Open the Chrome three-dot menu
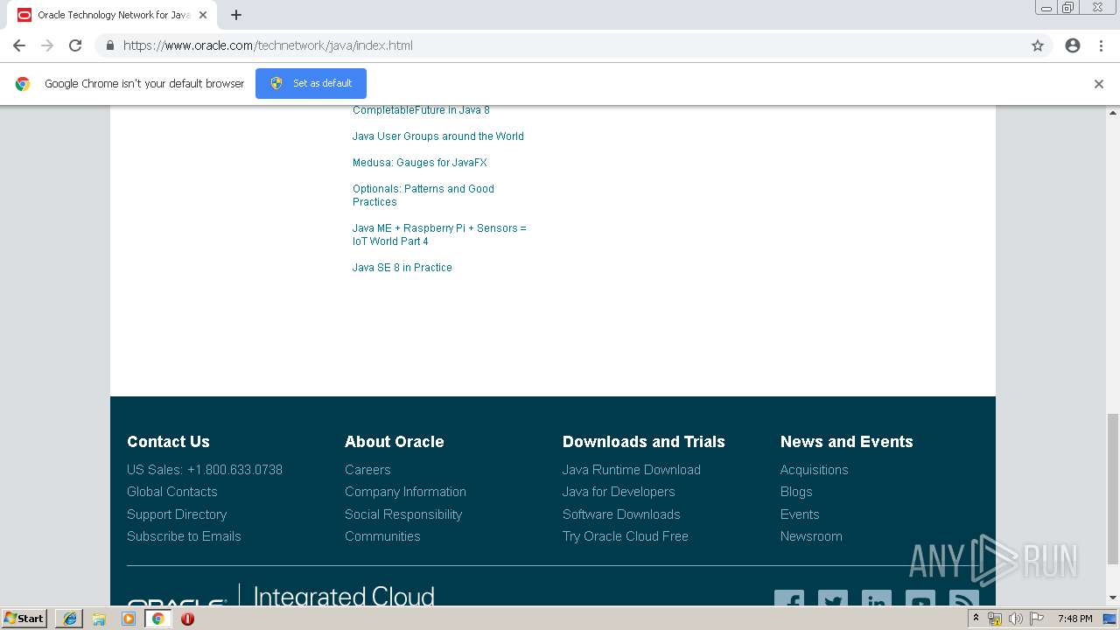This screenshot has width=1120, height=630. click(x=1101, y=45)
